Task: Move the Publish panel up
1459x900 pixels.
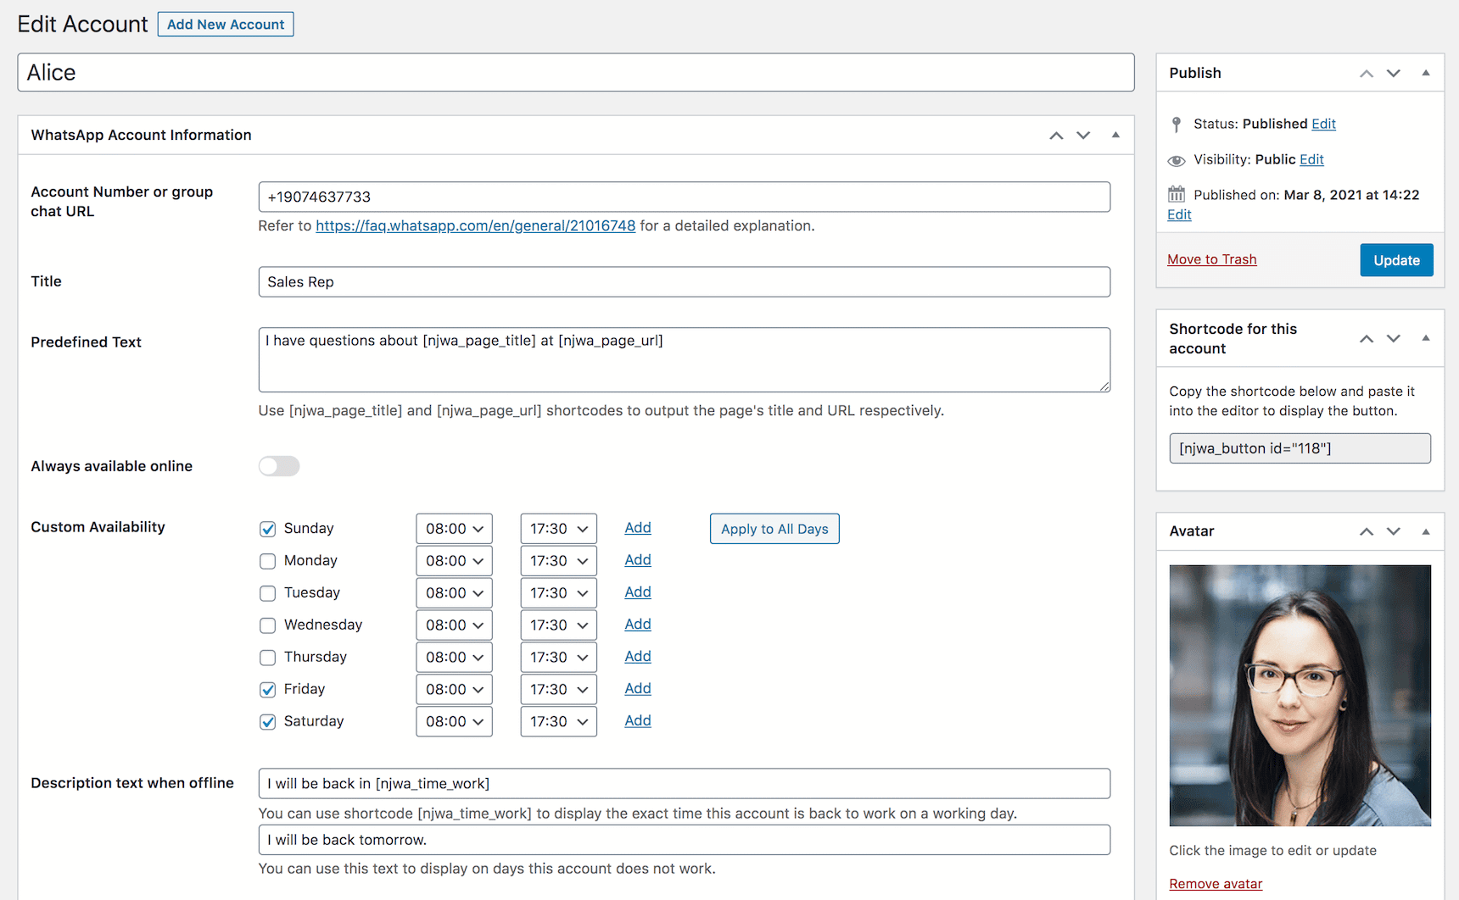Action: pyautogui.click(x=1367, y=74)
